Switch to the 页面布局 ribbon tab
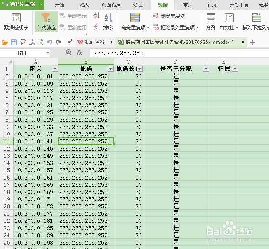This screenshot has height=249, width=269. tap(111, 5)
